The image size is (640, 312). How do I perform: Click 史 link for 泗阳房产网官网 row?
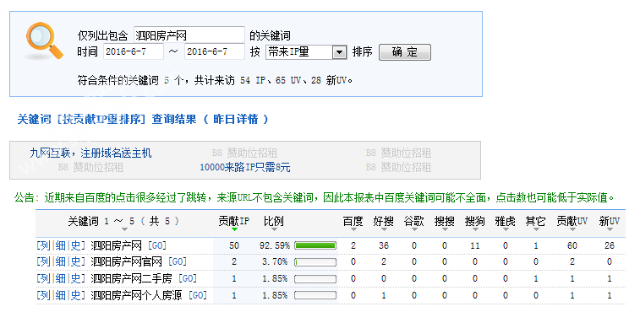pos(75,261)
